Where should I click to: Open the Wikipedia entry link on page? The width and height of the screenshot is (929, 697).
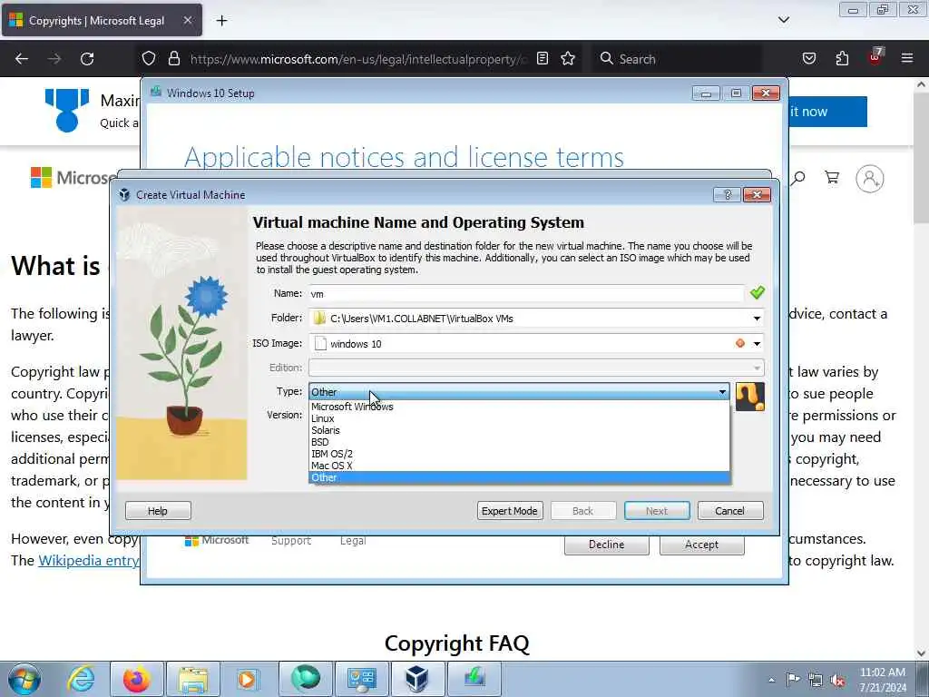[88, 561]
